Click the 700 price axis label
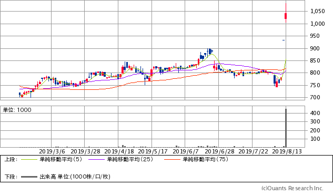Image resolution: width=333 pixels, height=196 pixels. (x=315, y=97)
